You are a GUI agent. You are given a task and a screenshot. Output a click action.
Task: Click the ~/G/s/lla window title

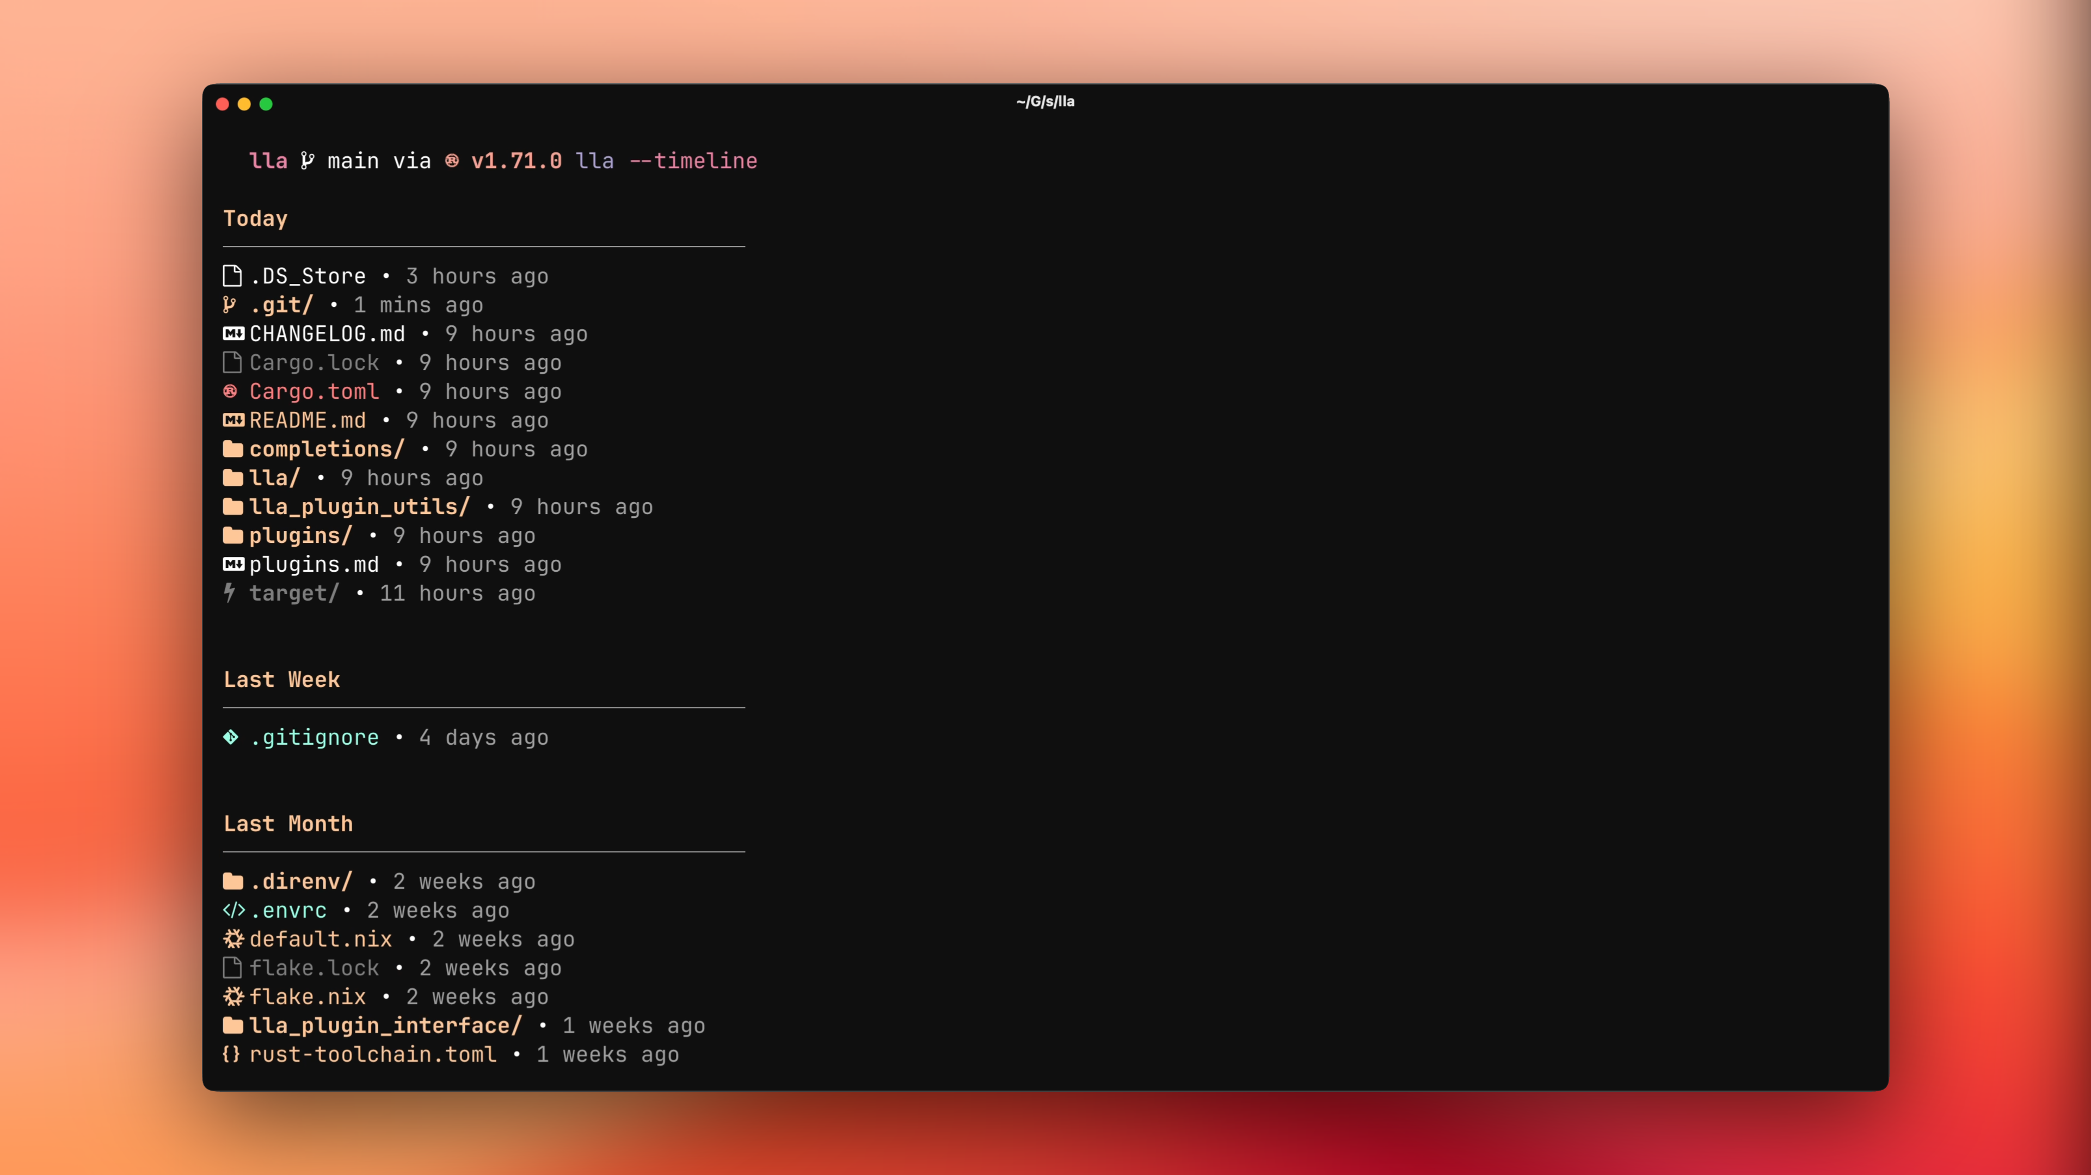coord(1045,101)
